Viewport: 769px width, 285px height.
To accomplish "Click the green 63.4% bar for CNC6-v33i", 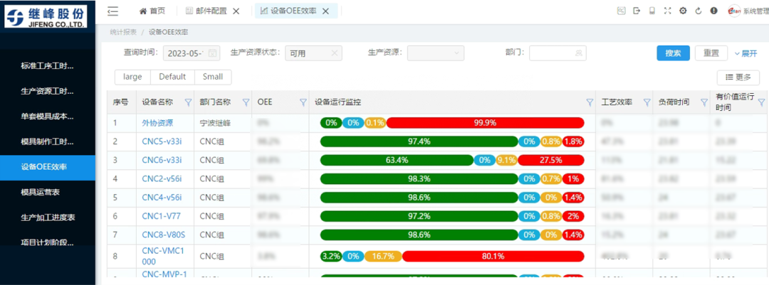I will click(397, 160).
